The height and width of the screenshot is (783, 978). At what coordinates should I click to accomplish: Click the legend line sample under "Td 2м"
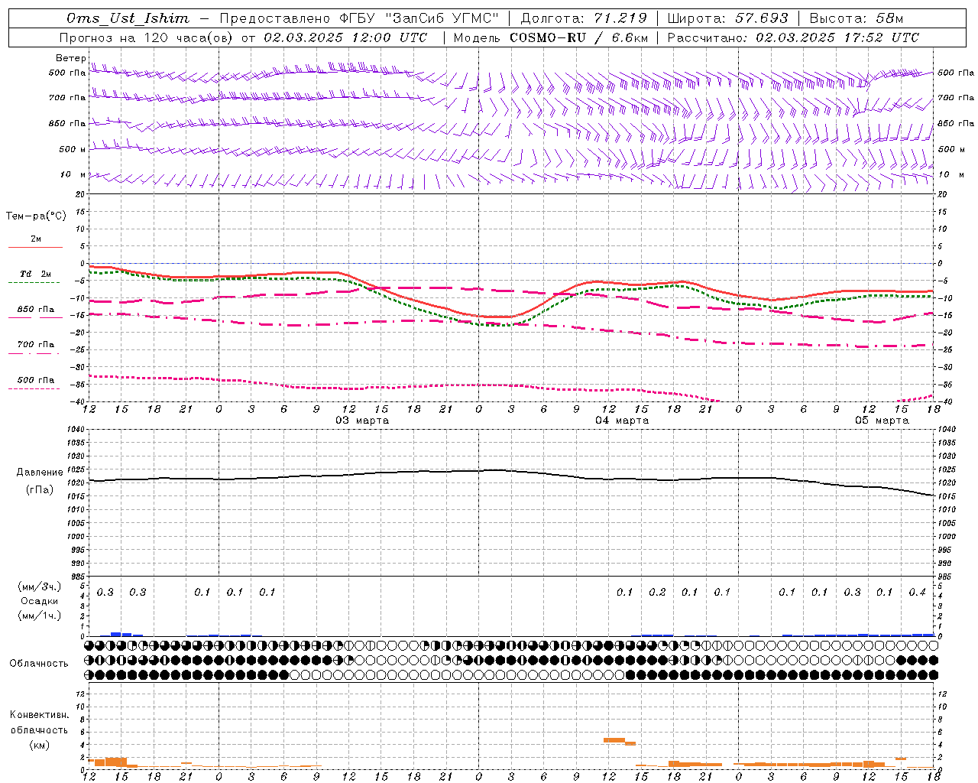[x=34, y=283]
